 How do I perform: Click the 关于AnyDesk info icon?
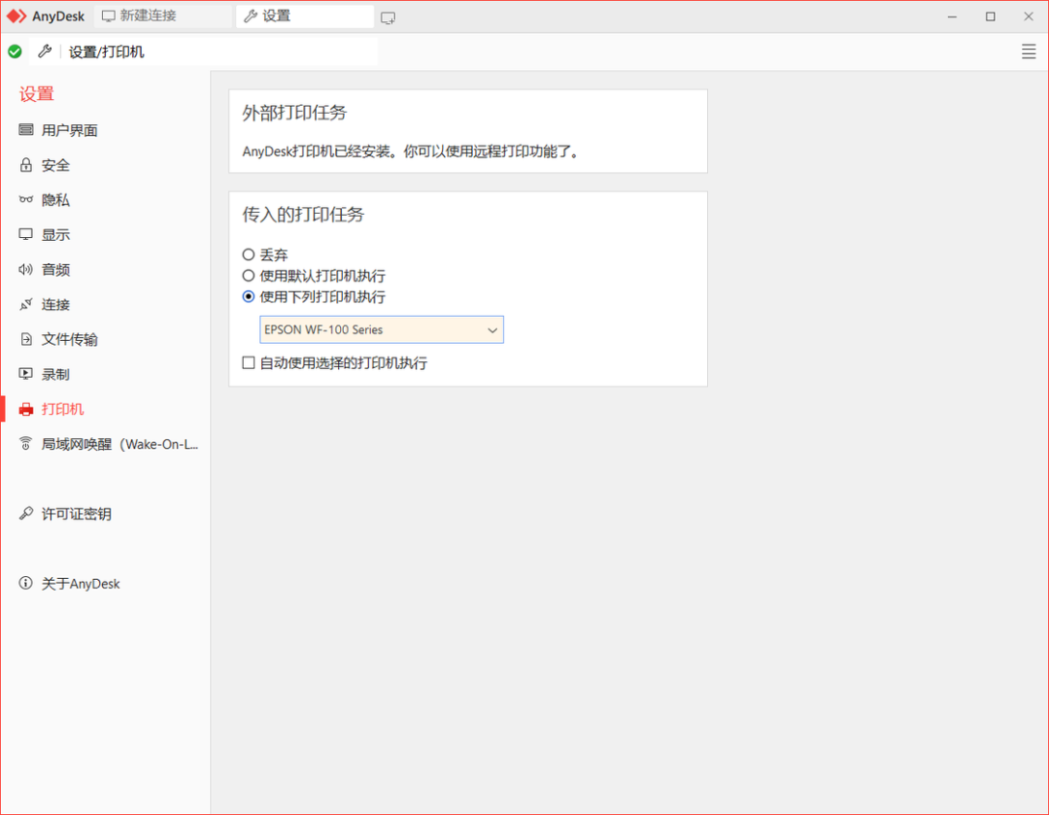(x=26, y=583)
